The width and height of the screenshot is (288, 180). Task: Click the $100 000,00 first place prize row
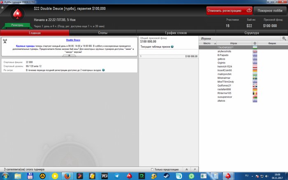pyautogui.click(x=169, y=56)
